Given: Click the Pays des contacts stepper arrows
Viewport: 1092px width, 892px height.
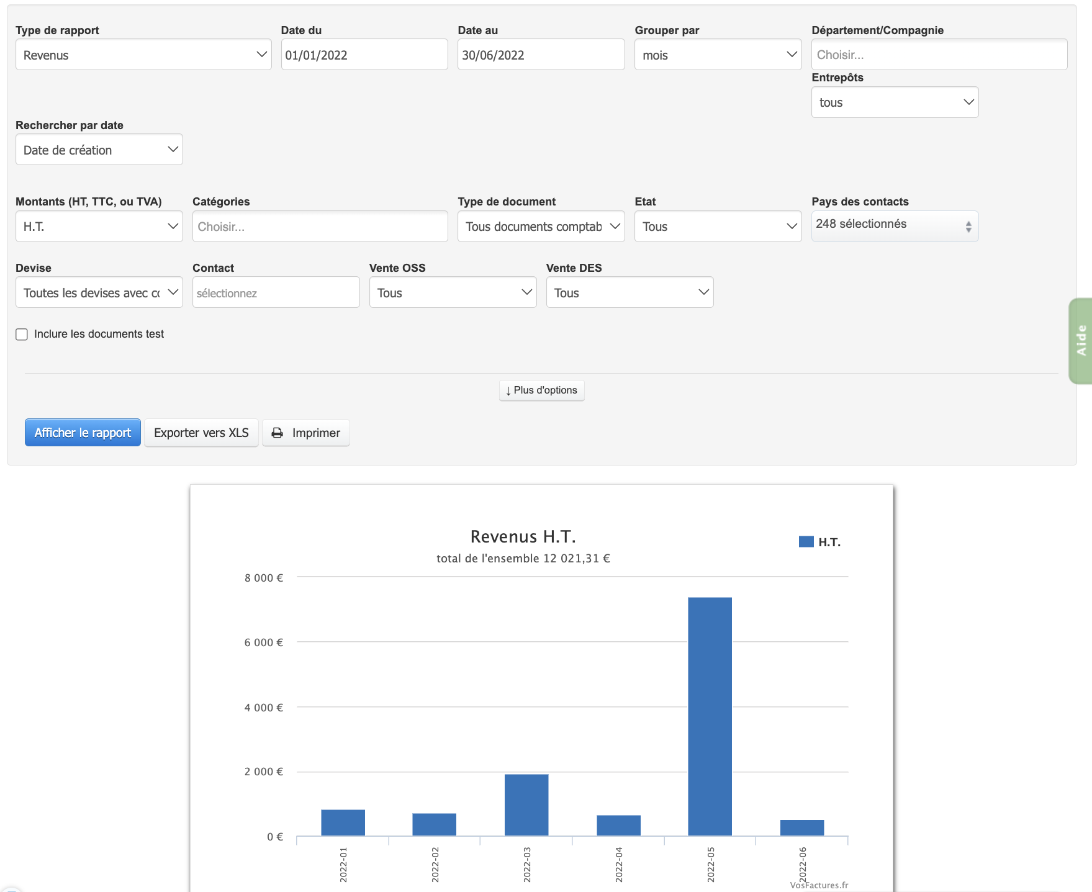Looking at the screenshot, I should pyautogui.click(x=968, y=227).
